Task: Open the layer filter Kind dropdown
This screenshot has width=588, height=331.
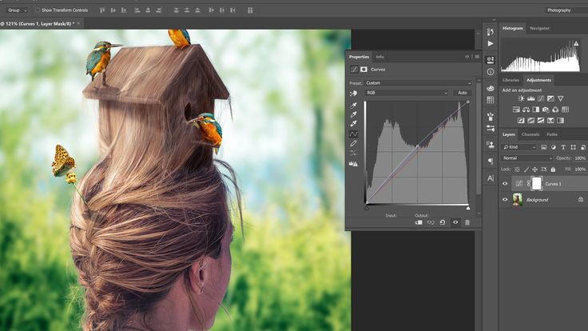Action: [x=519, y=147]
